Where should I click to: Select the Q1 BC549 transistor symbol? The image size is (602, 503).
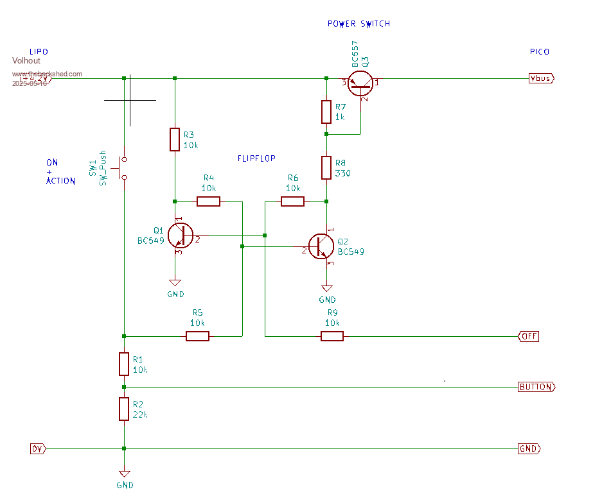[180, 235]
